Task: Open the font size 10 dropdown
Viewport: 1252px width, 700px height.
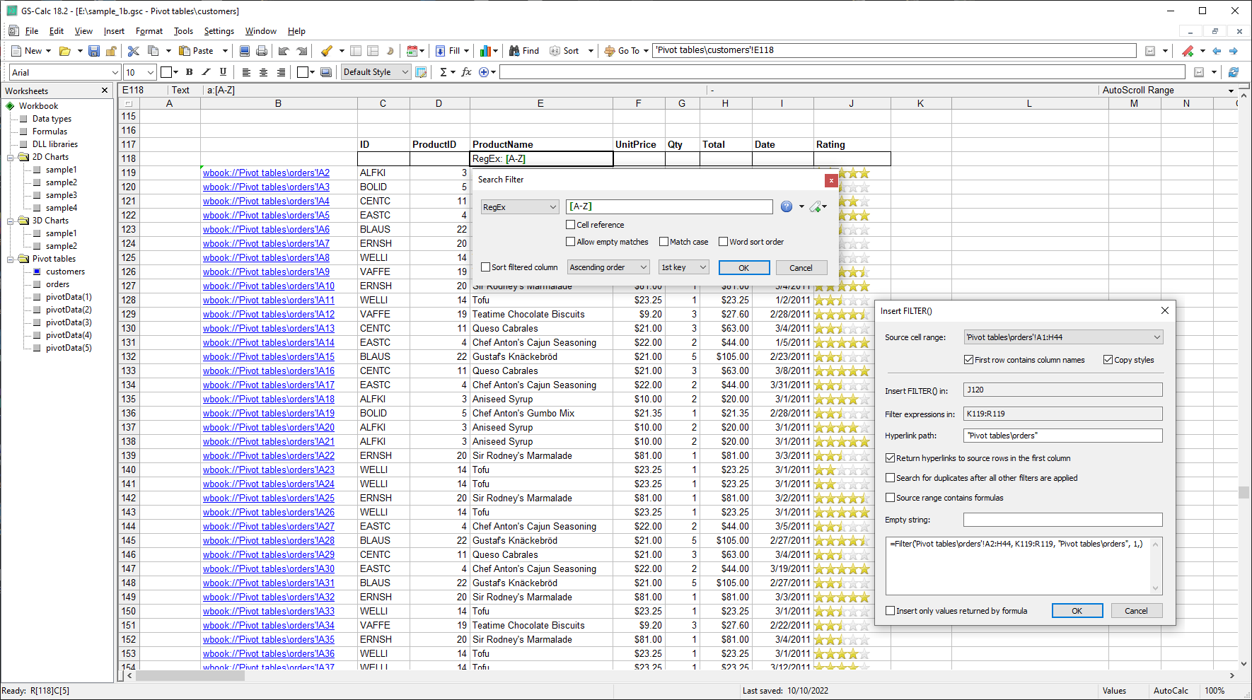Action: (x=139, y=72)
